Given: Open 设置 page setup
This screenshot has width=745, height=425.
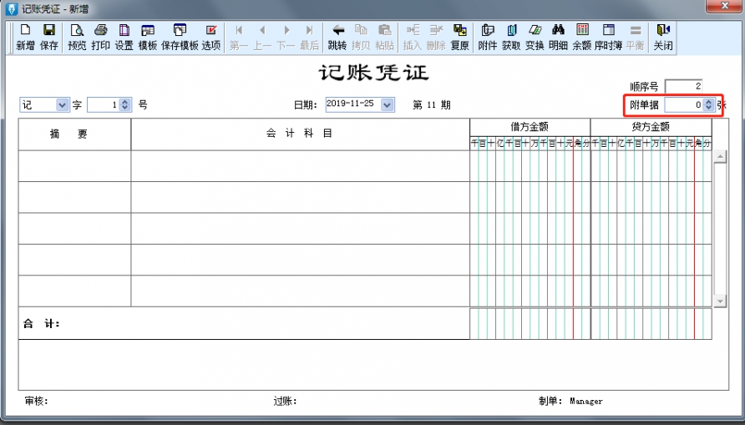Looking at the screenshot, I should 124,37.
